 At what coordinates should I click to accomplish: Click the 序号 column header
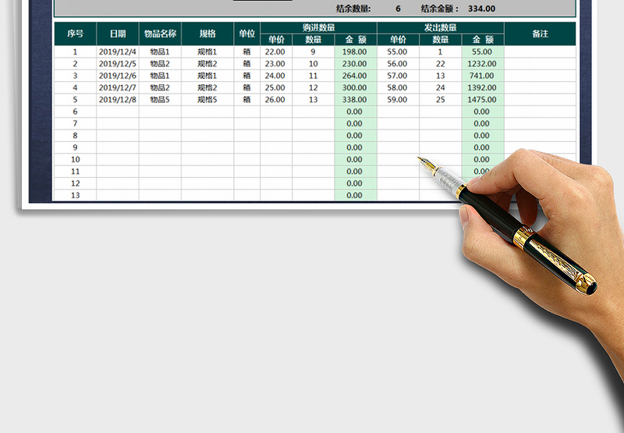(x=75, y=34)
